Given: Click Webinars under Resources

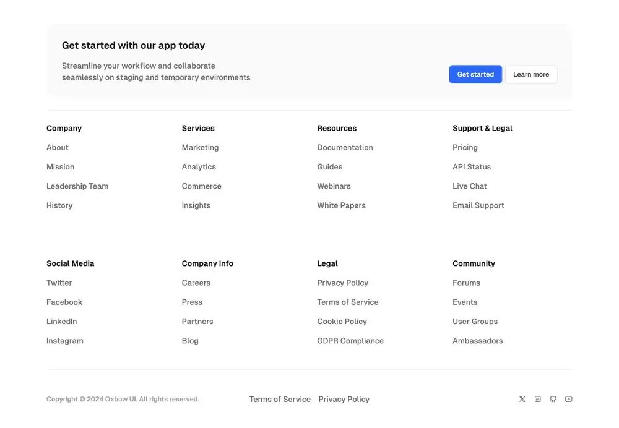Looking at the screenshot, I should click(334, 186).
